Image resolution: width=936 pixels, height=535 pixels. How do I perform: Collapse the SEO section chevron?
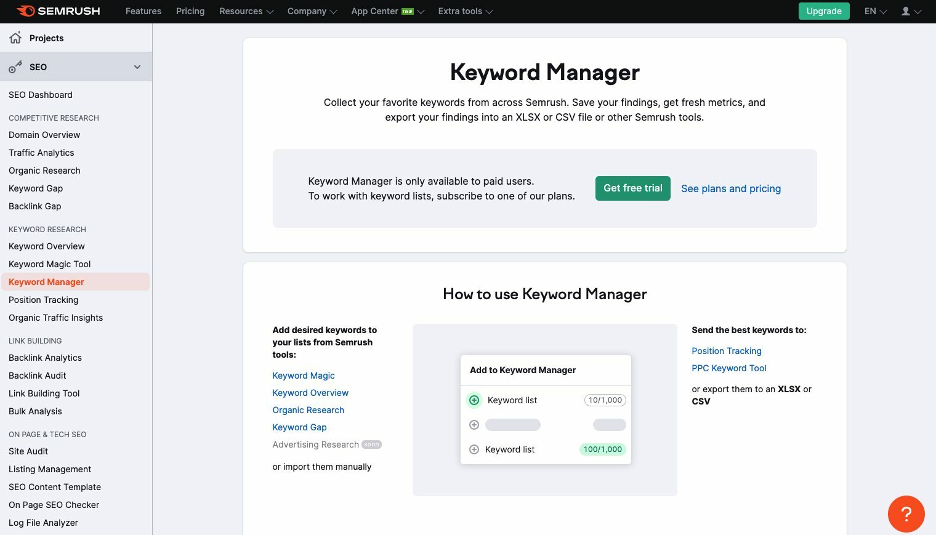(137, 67)
